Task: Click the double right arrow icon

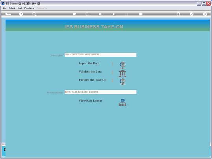Action: 114,14
